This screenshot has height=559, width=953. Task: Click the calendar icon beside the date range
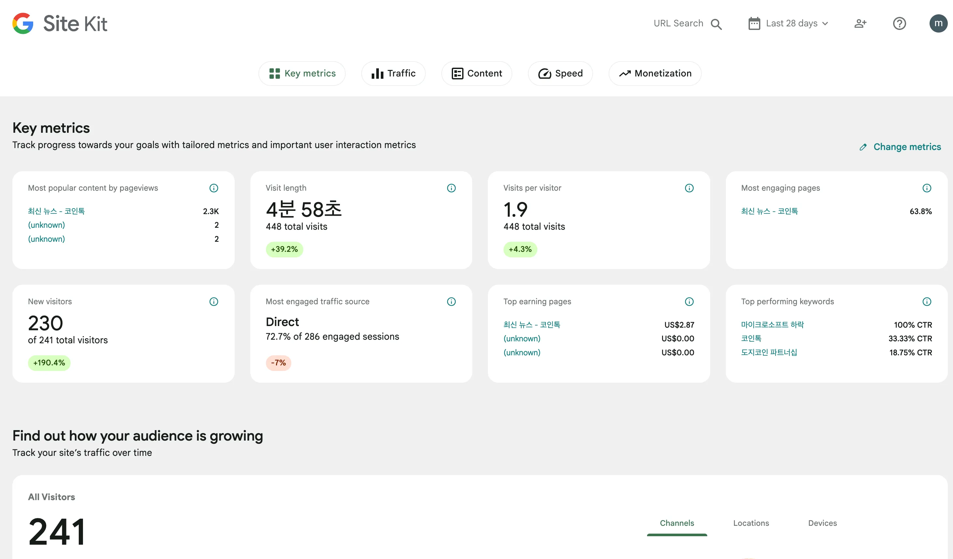pyautogui.click(x=754, y=23)
